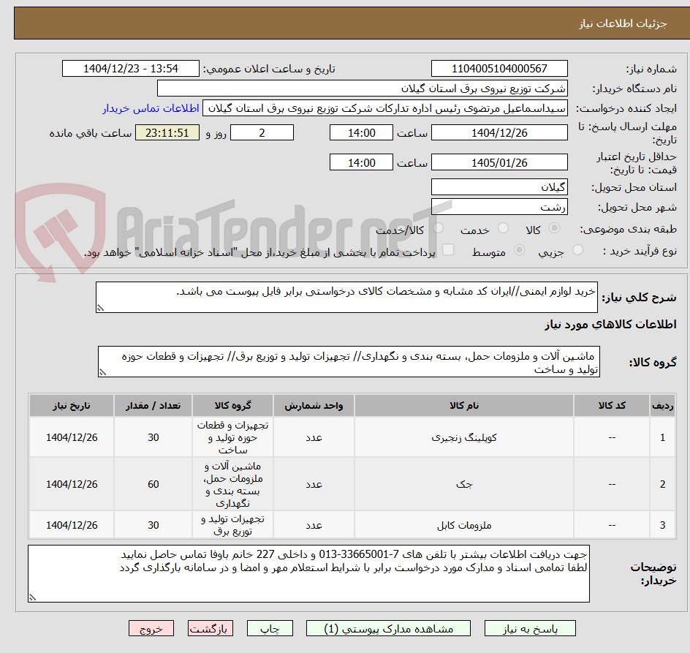Screen dimensions: 690x653
Task: Click the ملزومات کابل item name cell
Action: [x=464, y=525]
